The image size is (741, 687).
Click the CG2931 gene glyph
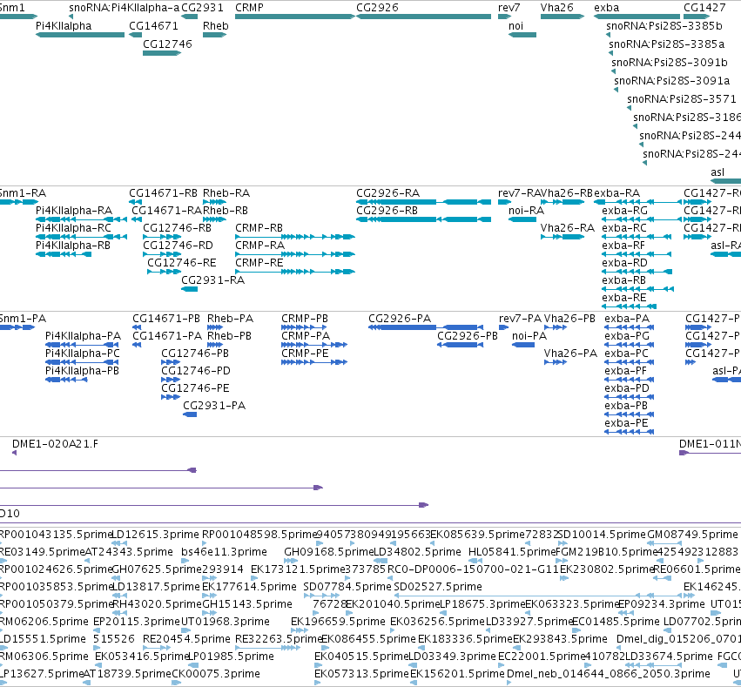(190, 17)
